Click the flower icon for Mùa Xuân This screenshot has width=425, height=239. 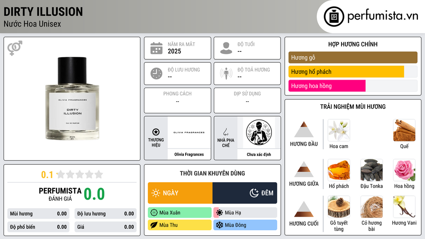pos(154,213)
